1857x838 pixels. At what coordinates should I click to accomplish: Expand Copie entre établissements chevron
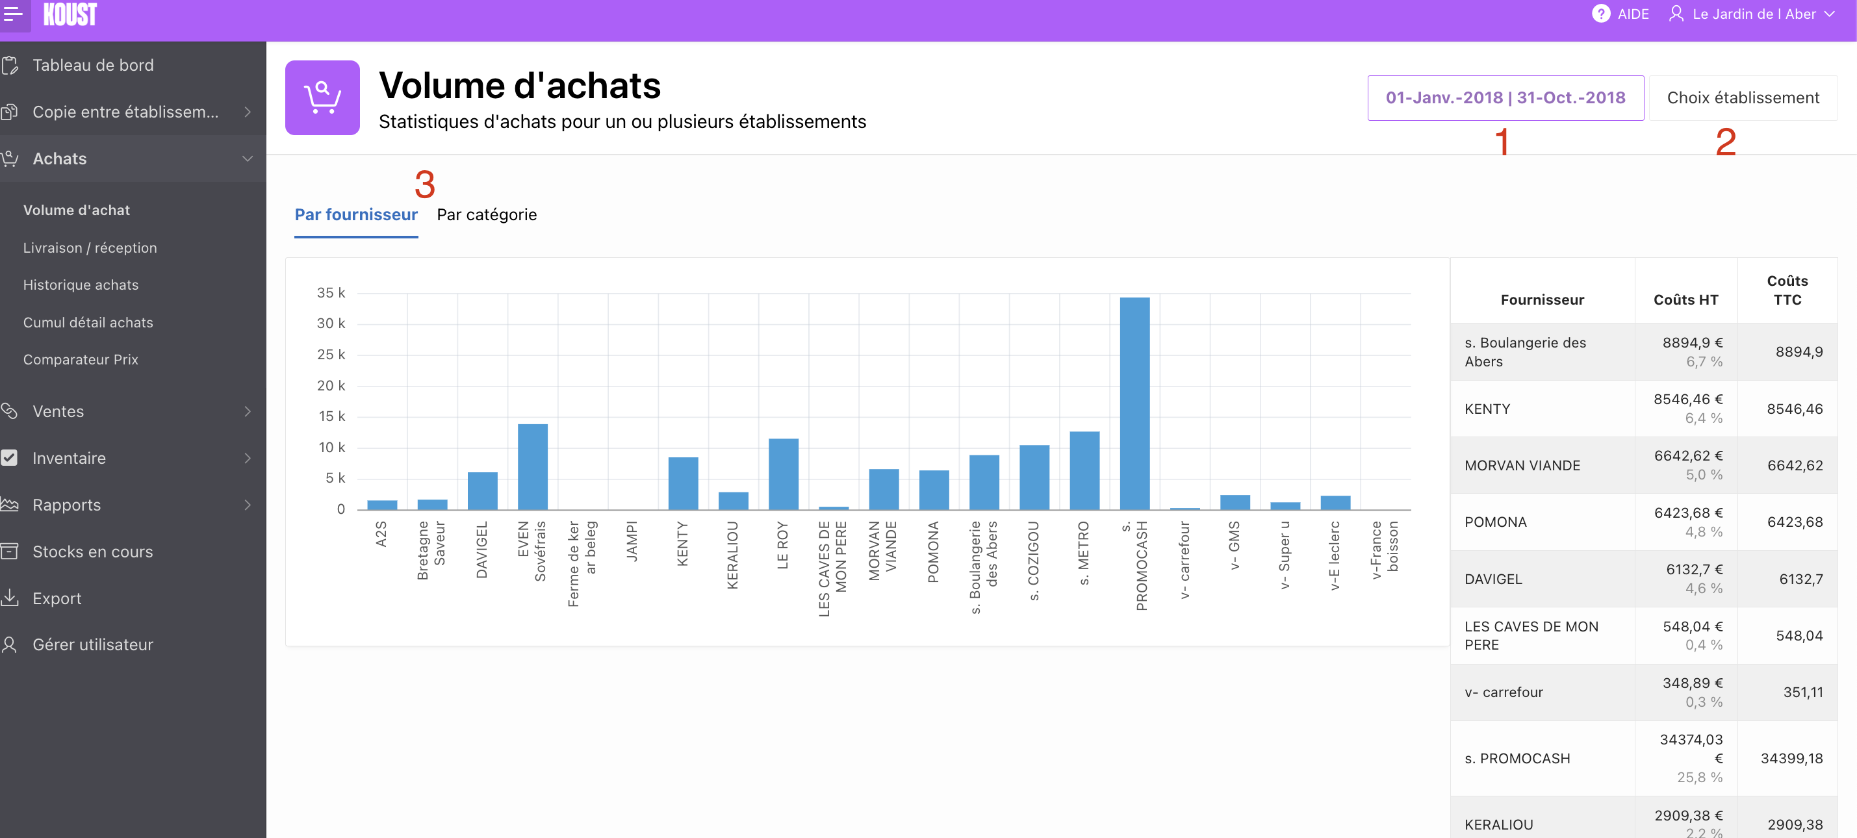point(248,112)
